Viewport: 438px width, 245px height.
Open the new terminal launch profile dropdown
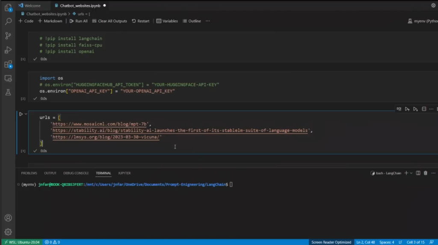click(x=411, y=173)
